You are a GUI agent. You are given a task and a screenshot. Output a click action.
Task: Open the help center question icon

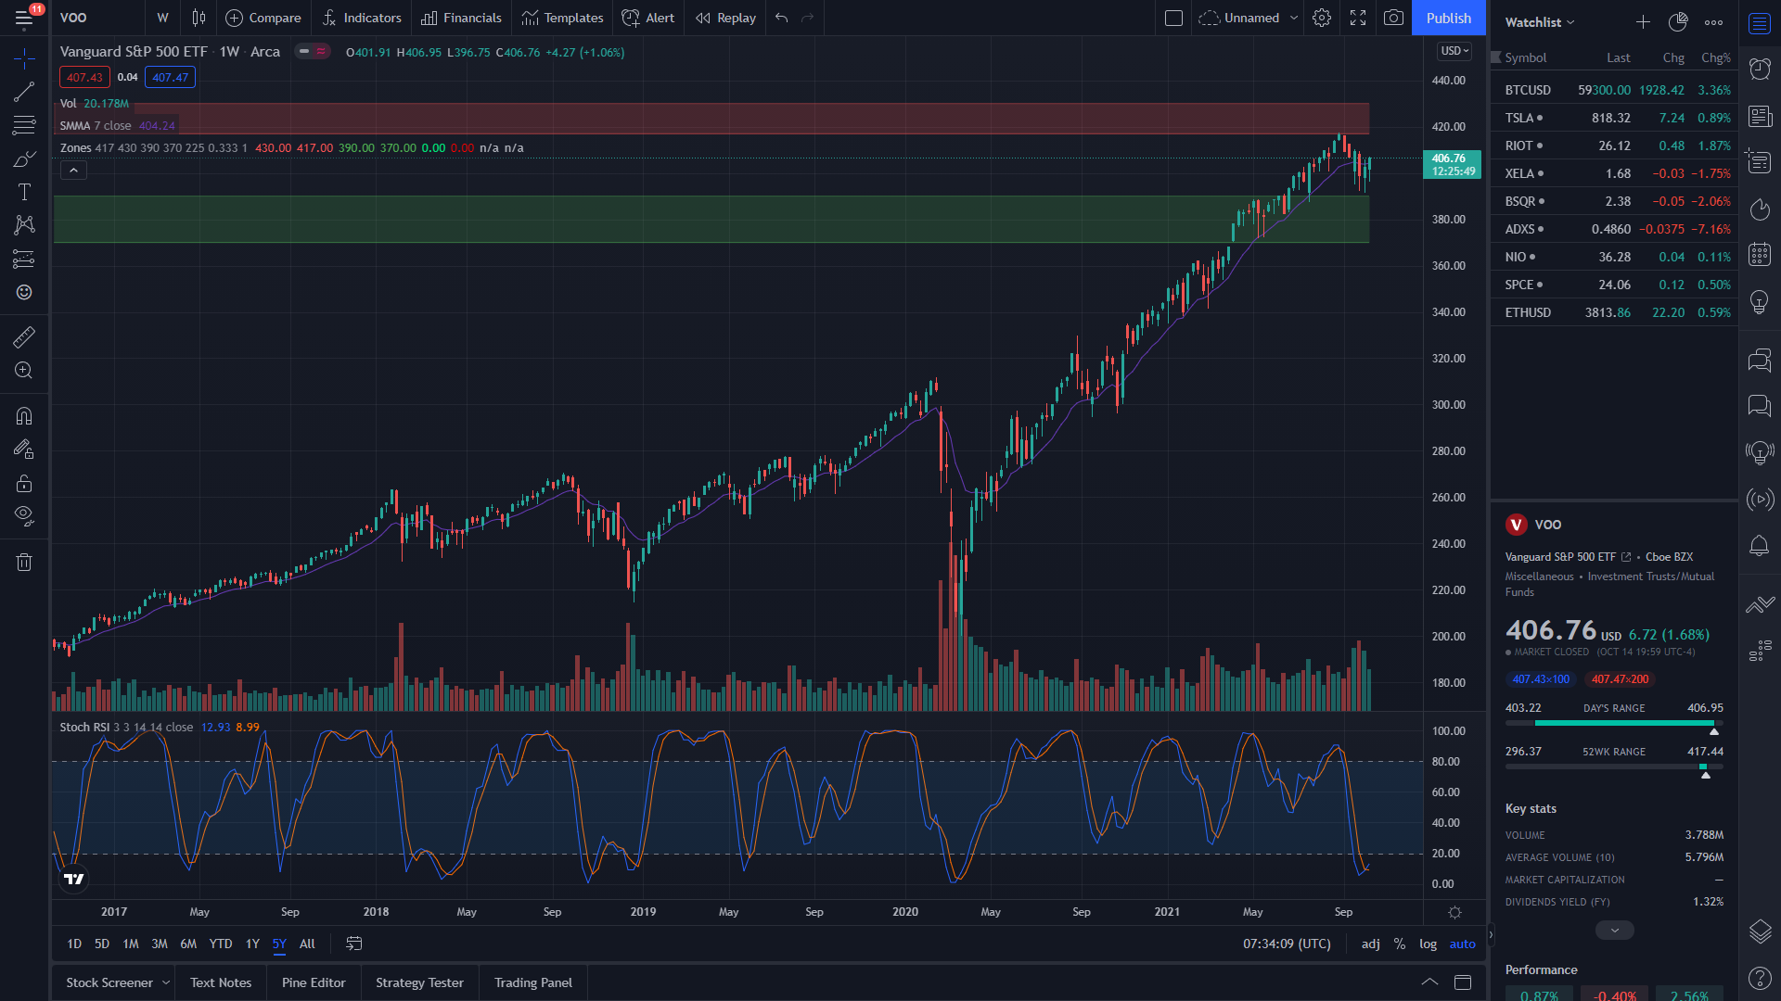click(1760, 978)
